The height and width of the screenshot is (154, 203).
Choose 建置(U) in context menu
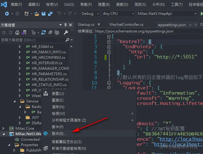(x=89, y=94)
